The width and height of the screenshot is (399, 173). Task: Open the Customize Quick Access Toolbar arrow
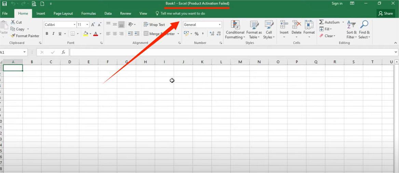51,3
